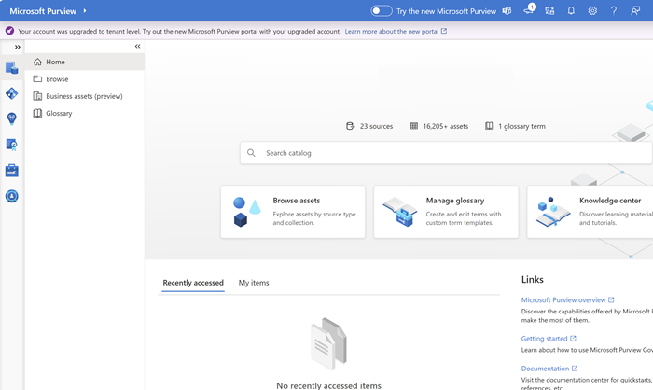Open the Privacy circular icon in left rail
Screen dimensions: 653x390
pyautogui.click(x=11, y=196)
